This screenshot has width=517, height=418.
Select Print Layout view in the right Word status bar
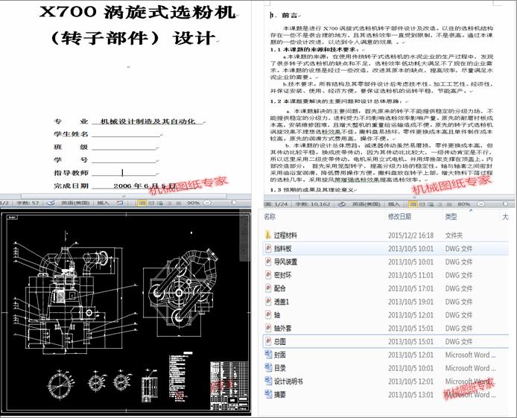413,204
